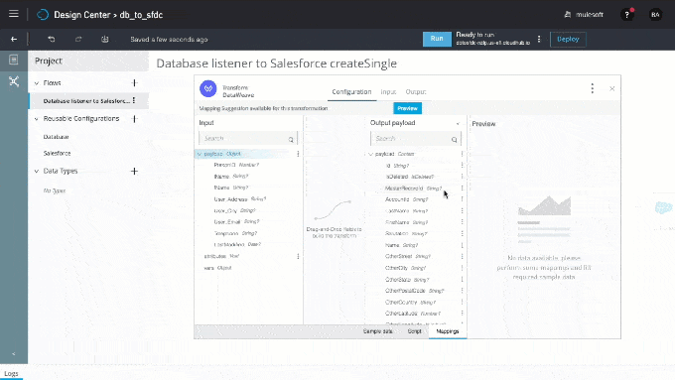Collapse the Flows section
Screen dimensions: 675x380
(x=36, y=83)
